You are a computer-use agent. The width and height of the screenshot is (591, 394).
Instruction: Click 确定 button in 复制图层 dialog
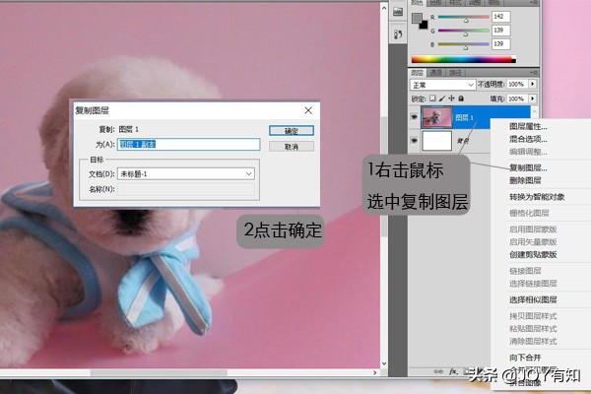292,131
